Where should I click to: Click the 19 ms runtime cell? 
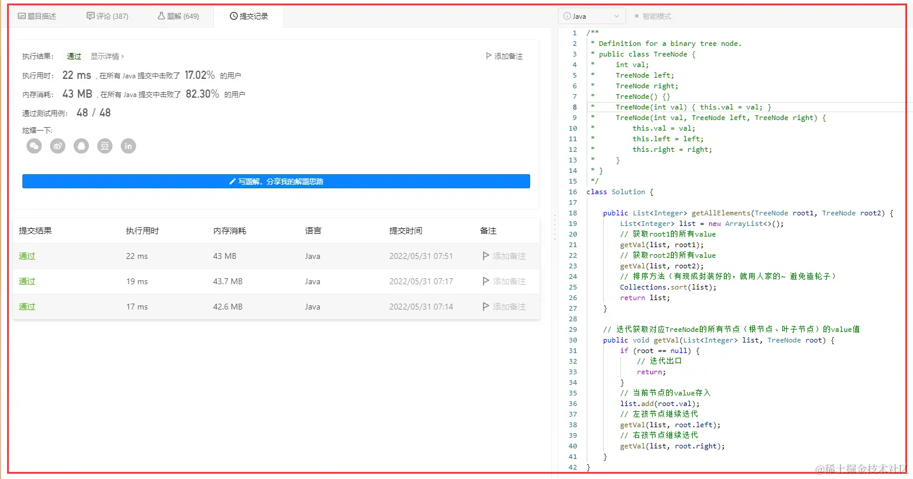(137, 281)
